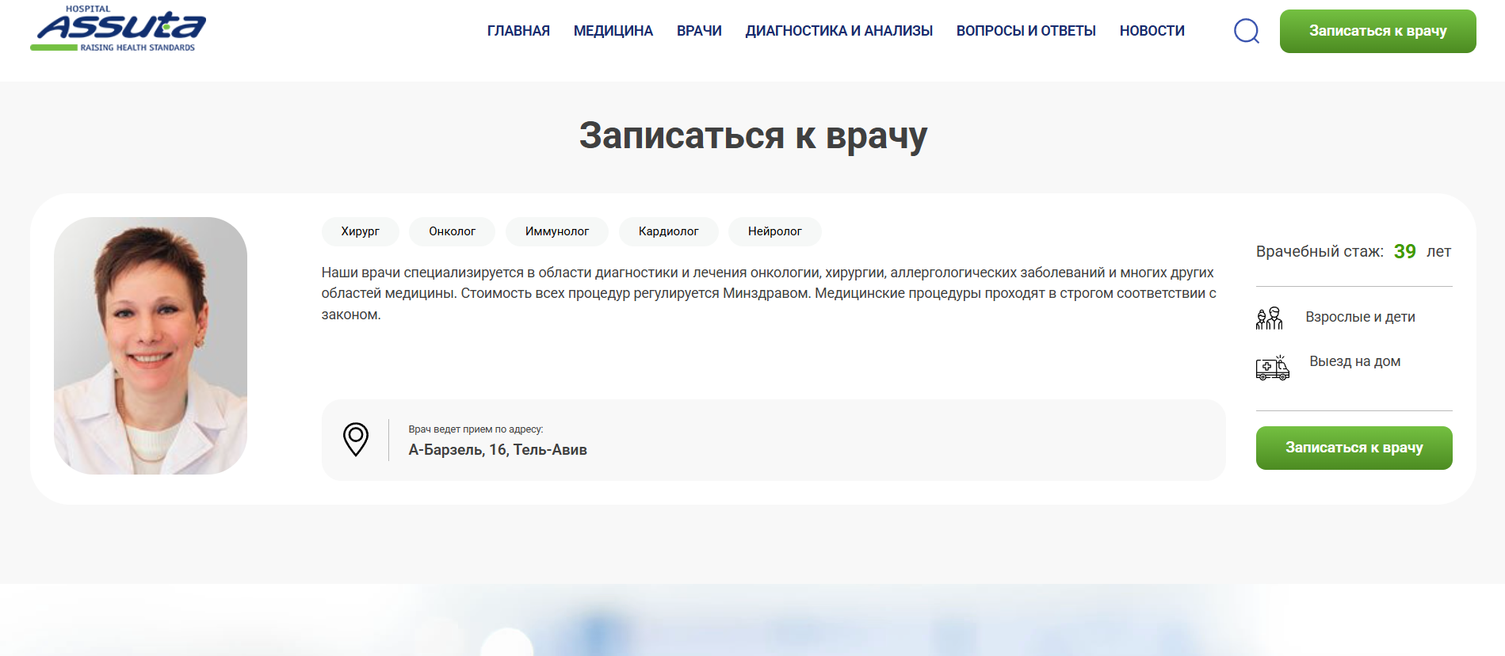
Task: Navigate to ДИАГНОСТИКА И АНАЛИЗЫ
Action: pos(839,31)
